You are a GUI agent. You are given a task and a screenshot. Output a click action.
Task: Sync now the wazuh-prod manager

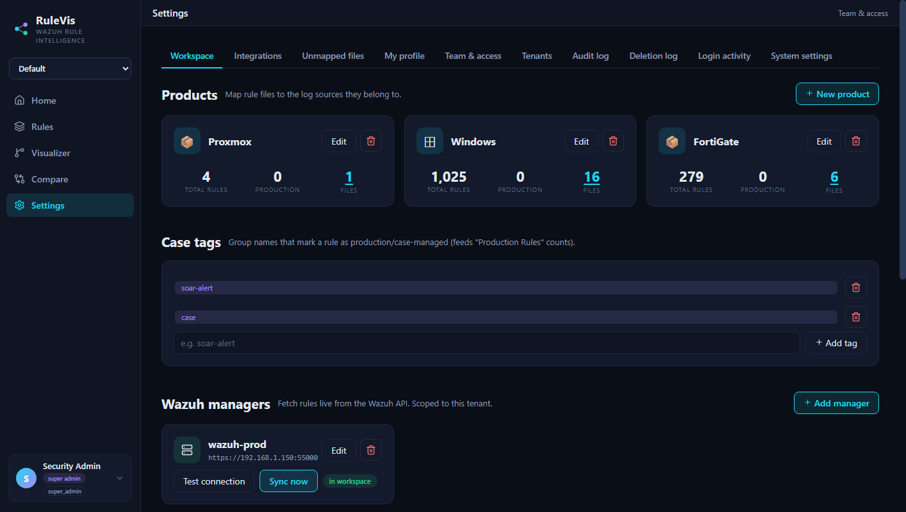[x=288, y=481]
